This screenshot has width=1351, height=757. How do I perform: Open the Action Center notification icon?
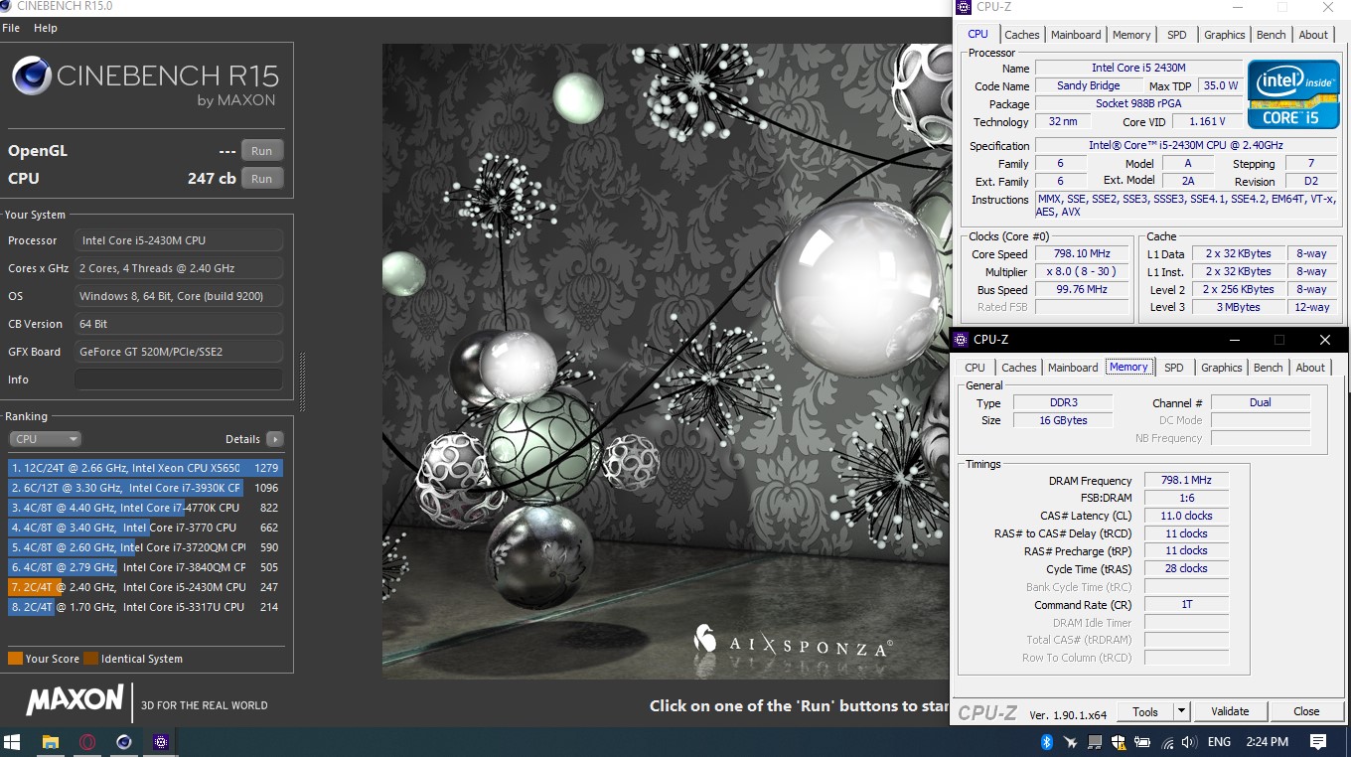pos(1318,742)
